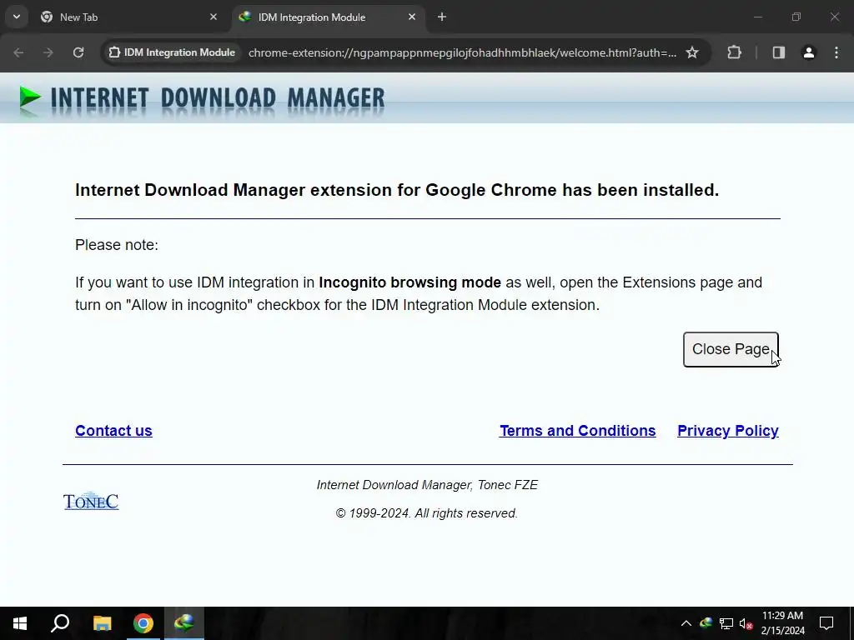
Task: Go forward to next page
Action: click(48, 52)
